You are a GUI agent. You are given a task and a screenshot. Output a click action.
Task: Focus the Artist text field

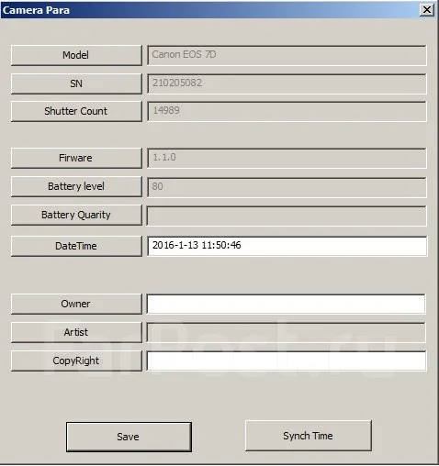pos(286,332)
